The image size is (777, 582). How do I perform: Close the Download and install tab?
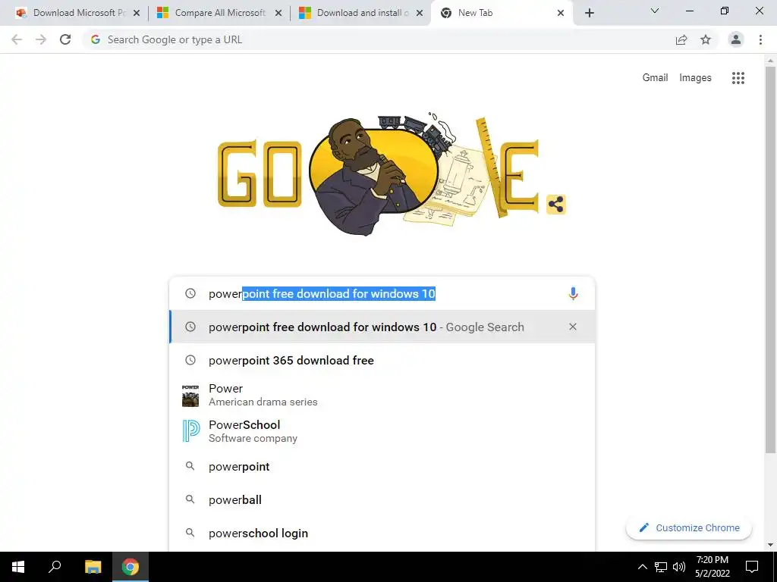[420, 13]
